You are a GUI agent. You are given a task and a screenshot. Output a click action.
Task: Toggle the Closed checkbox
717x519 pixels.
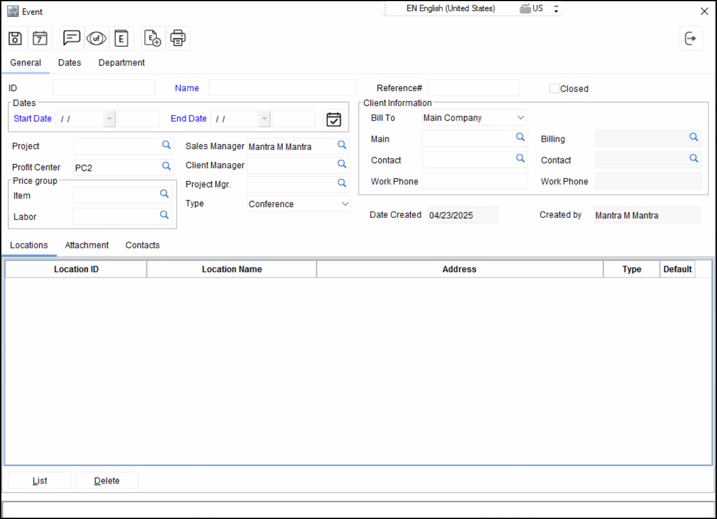pyautogui.click(x=554, y=88)
